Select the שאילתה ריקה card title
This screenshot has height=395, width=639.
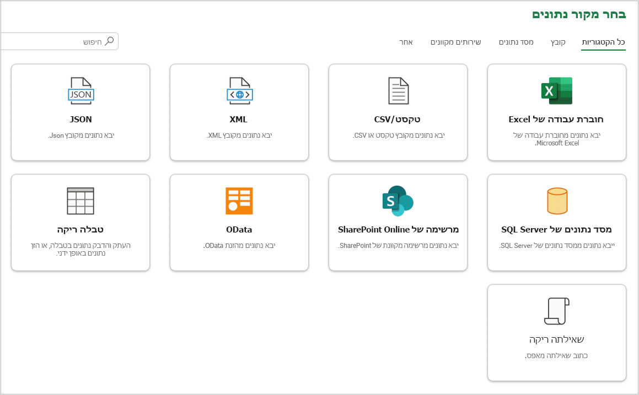coord(556,339)
